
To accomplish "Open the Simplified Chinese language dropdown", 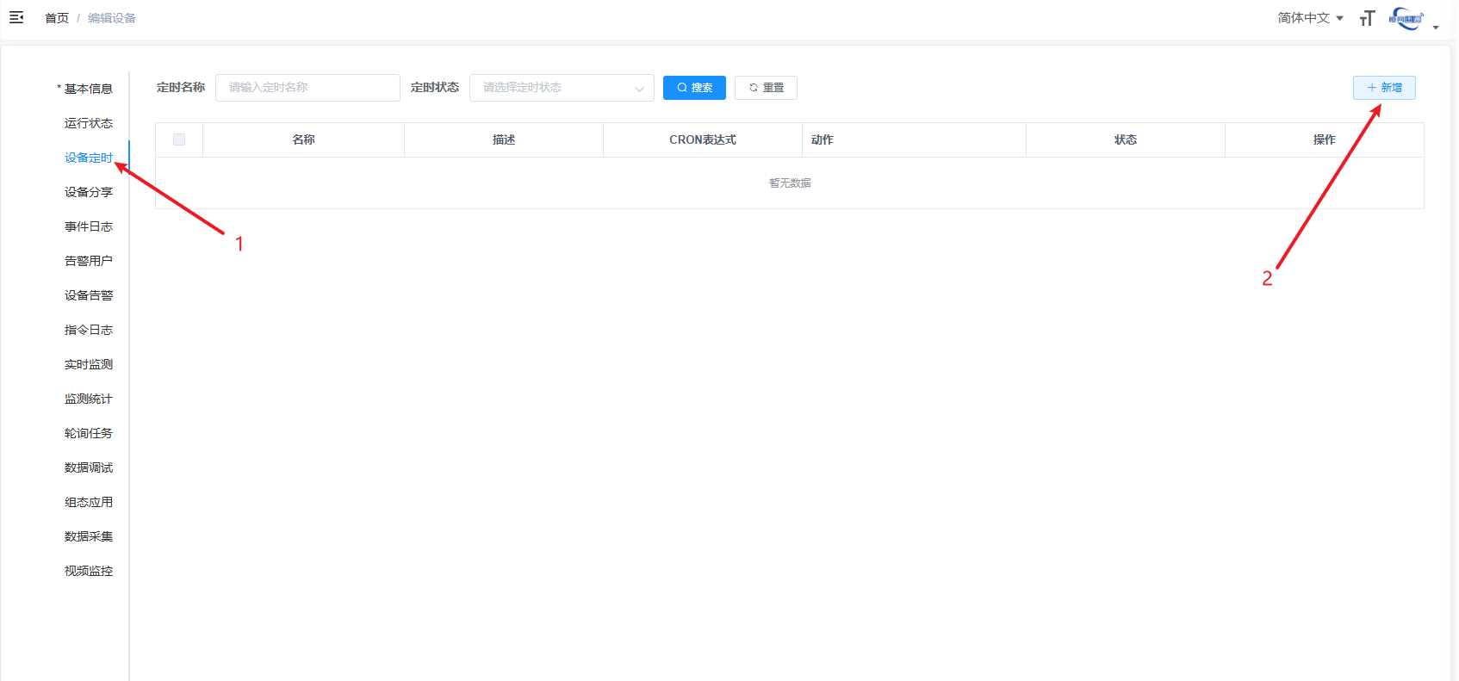I will [1310, 18].
